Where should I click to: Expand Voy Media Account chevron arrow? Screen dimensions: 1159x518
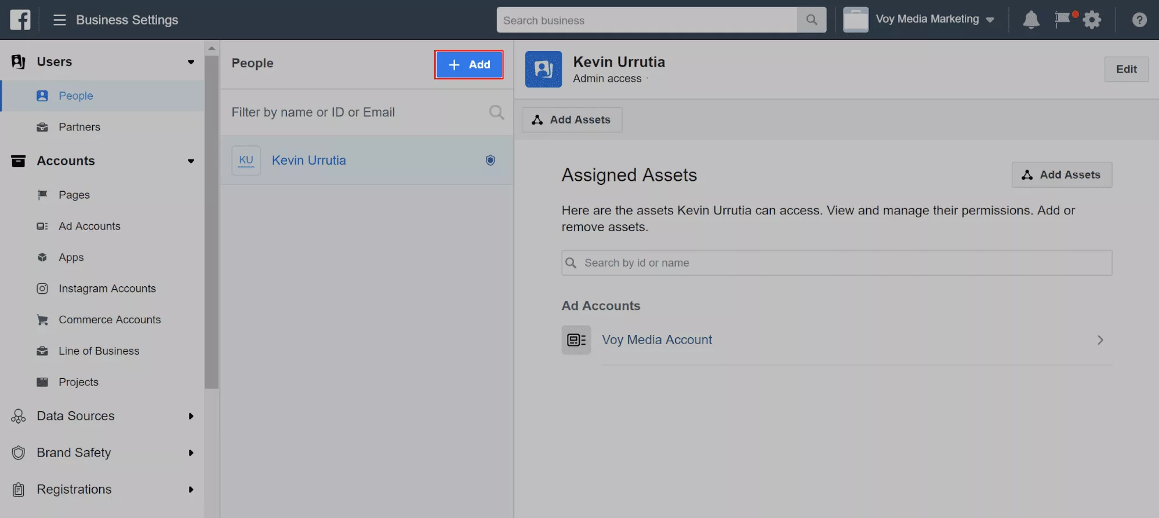[x=1100, y=340]
